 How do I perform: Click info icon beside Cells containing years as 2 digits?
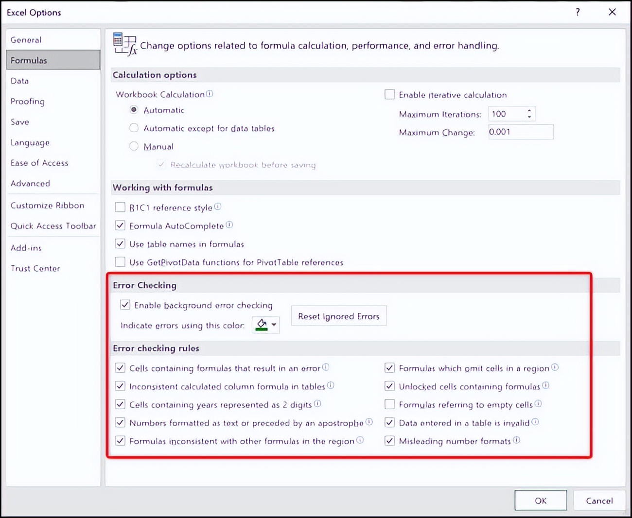pos(317,404)
